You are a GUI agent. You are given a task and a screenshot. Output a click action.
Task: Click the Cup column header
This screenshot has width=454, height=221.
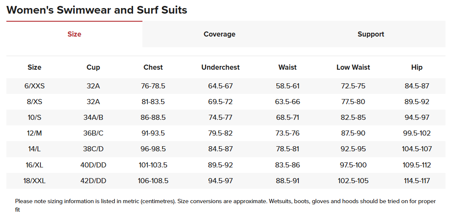point(93,67)
